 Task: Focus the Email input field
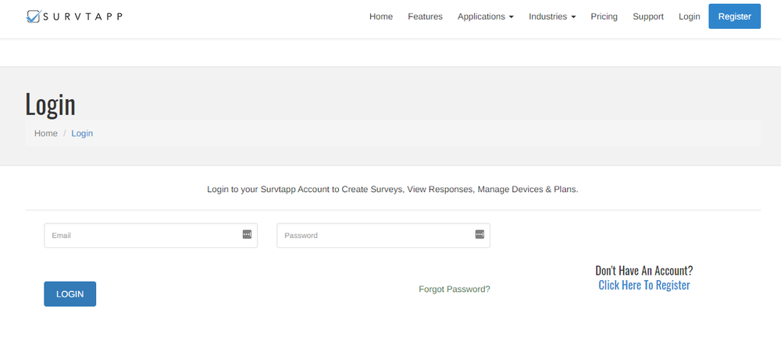151,236
